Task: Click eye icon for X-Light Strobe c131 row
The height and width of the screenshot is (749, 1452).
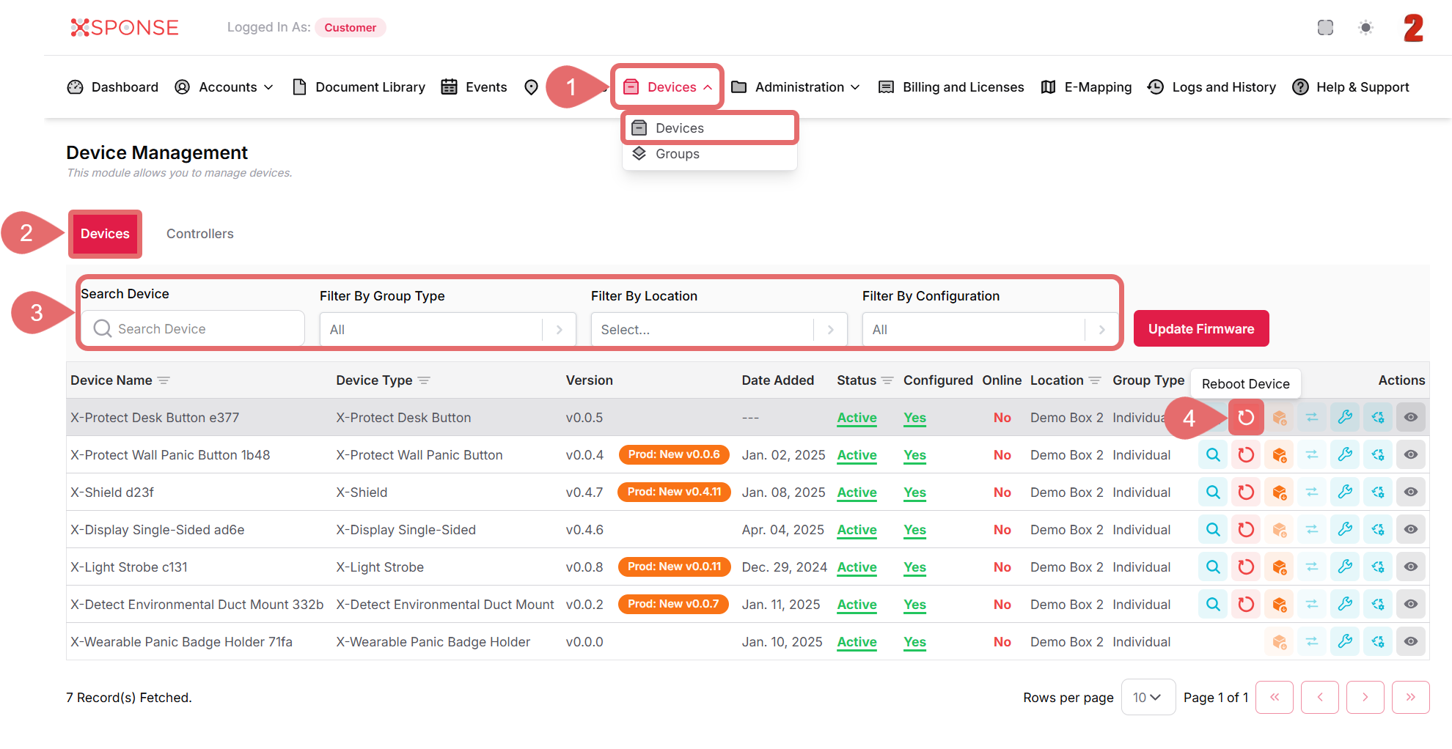Action: point(1410,567)
